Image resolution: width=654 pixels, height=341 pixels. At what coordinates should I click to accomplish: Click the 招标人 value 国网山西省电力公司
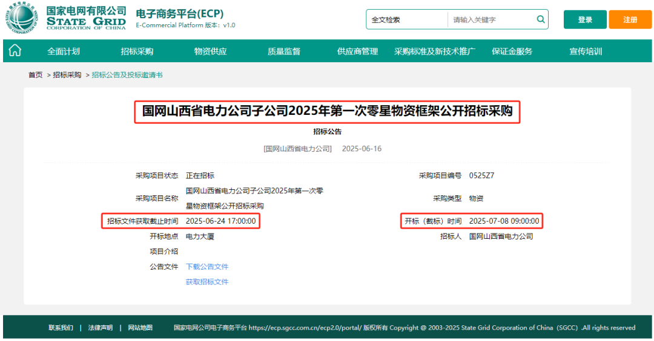coord(501,236)
